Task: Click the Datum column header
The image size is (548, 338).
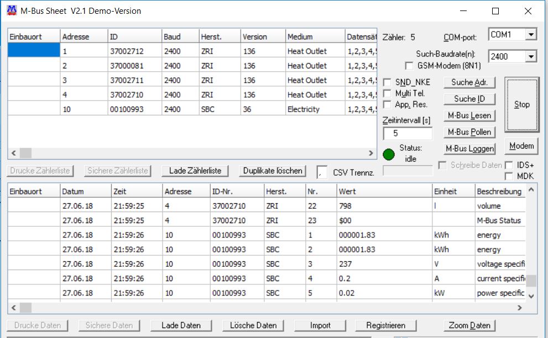Action: pyautogui.click(x=86, y=191)
